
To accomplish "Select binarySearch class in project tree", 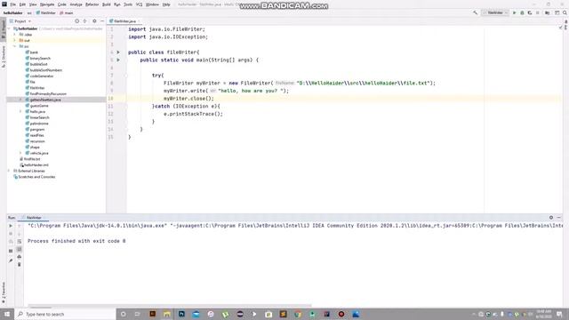I will click(40, 59).
